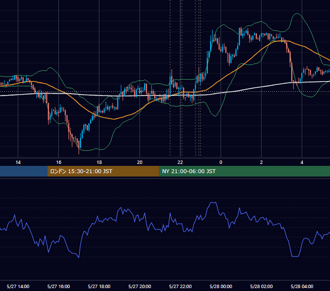330x291 pixels.
Task: Click the London 15:30-21:00 JST session bar
Action: tap(103, 171)
